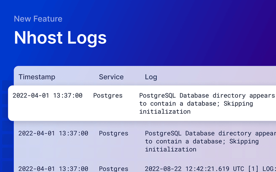Viewport: 276px width, 172px height.
Task: Click the Service column header
Action: pyautogui.click(x=111, y=77)
